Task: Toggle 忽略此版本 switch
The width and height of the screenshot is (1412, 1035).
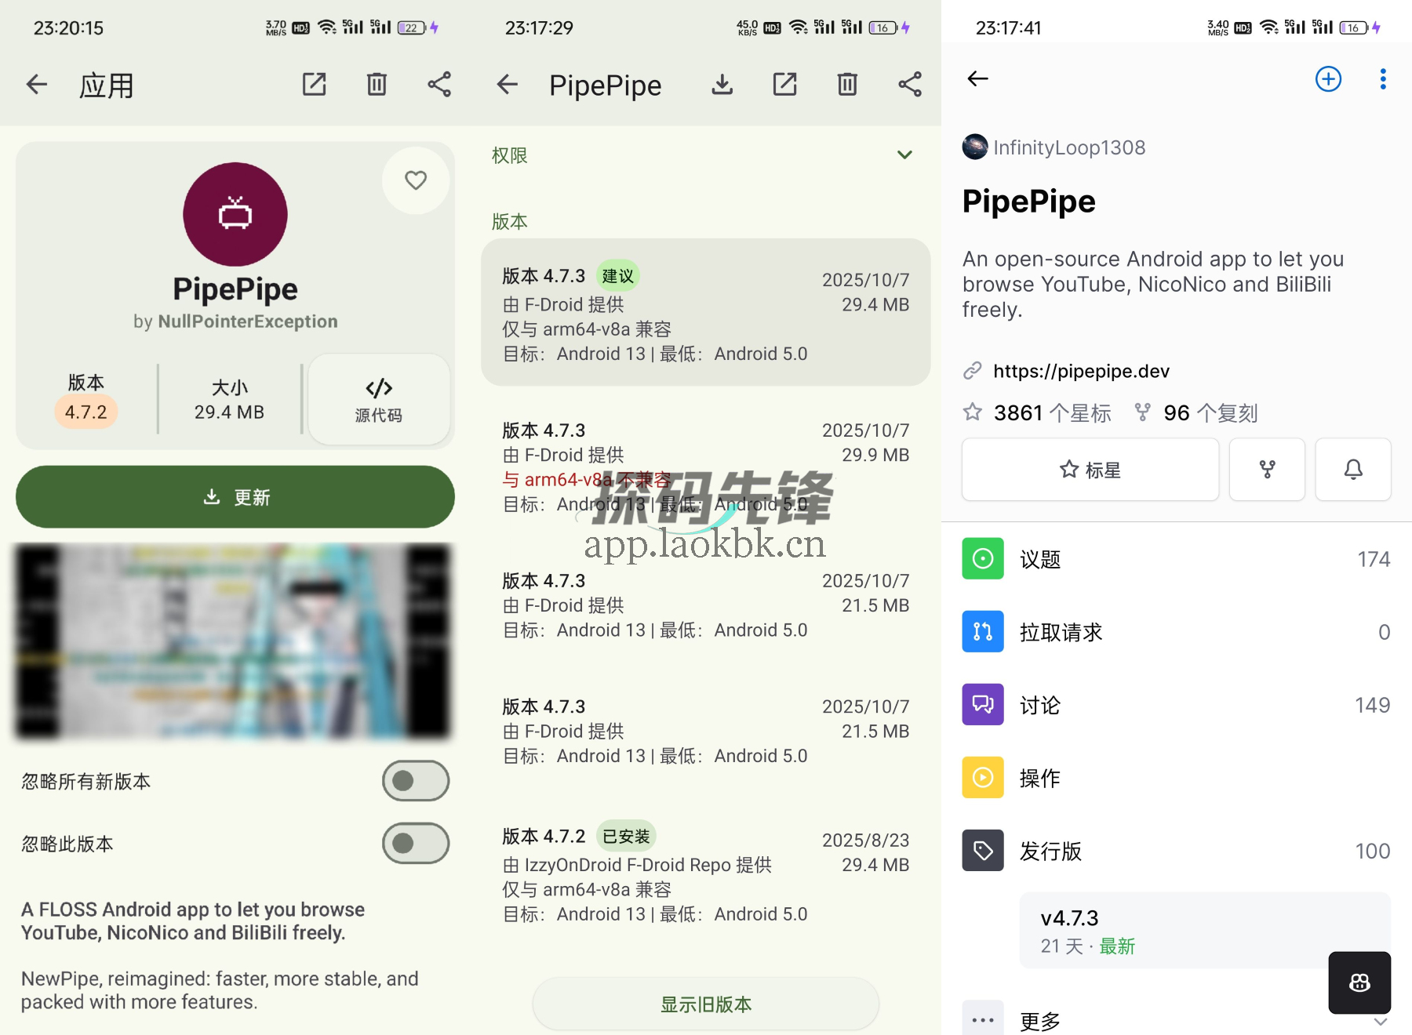Action: (415, 843)
